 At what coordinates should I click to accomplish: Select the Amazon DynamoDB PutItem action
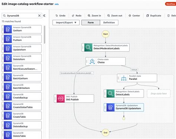[x=22, y=39]
